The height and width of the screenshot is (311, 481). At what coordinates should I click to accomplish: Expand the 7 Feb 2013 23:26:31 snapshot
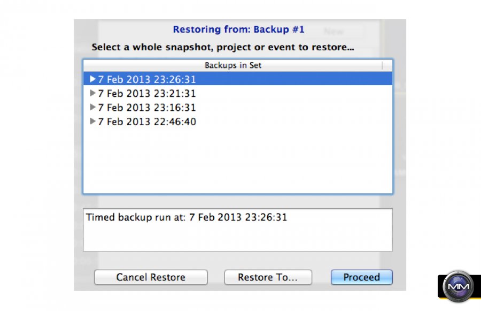point(93,79)
